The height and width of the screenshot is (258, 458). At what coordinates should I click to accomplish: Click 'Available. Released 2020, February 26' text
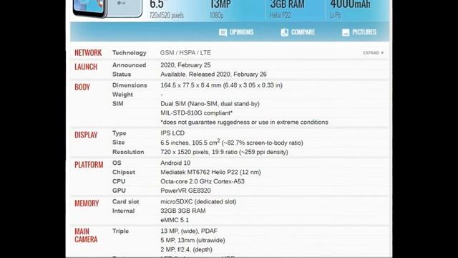[213, 75]
